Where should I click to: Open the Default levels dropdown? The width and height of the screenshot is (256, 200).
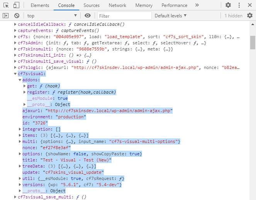pyautogui.click(x=170, y=15)
